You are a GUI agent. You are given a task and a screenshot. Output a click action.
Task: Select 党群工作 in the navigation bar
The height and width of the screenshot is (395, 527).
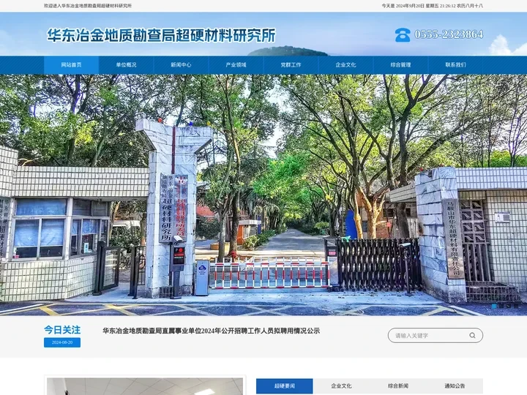(x=291, y=65)
